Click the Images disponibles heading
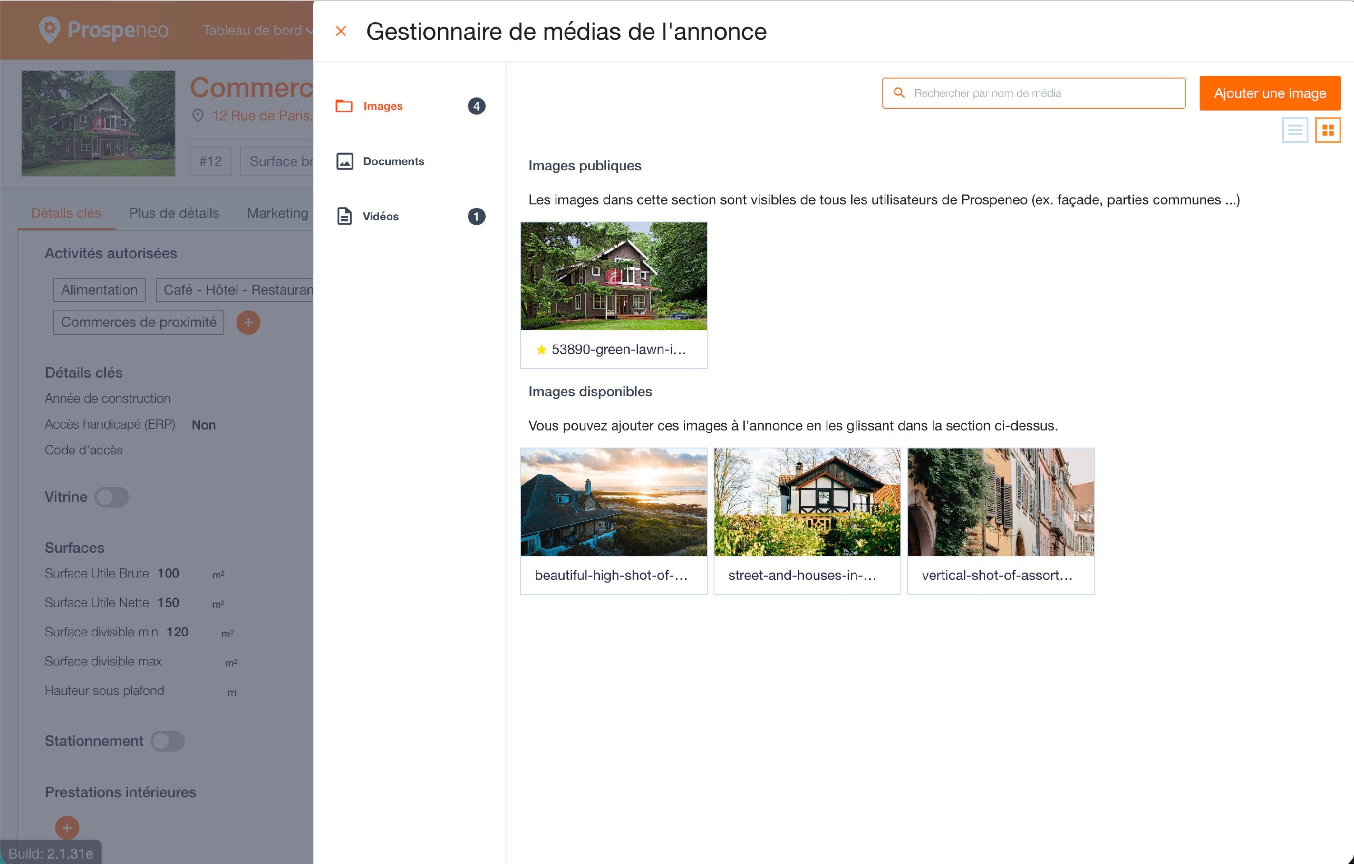 pyautogui.click(x=590, y=392)
